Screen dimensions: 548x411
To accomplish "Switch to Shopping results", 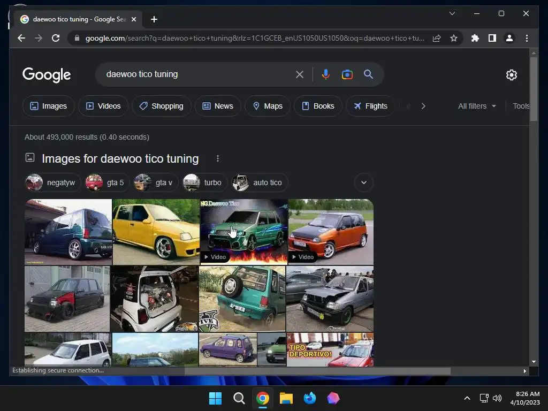I will pos(161,106).
